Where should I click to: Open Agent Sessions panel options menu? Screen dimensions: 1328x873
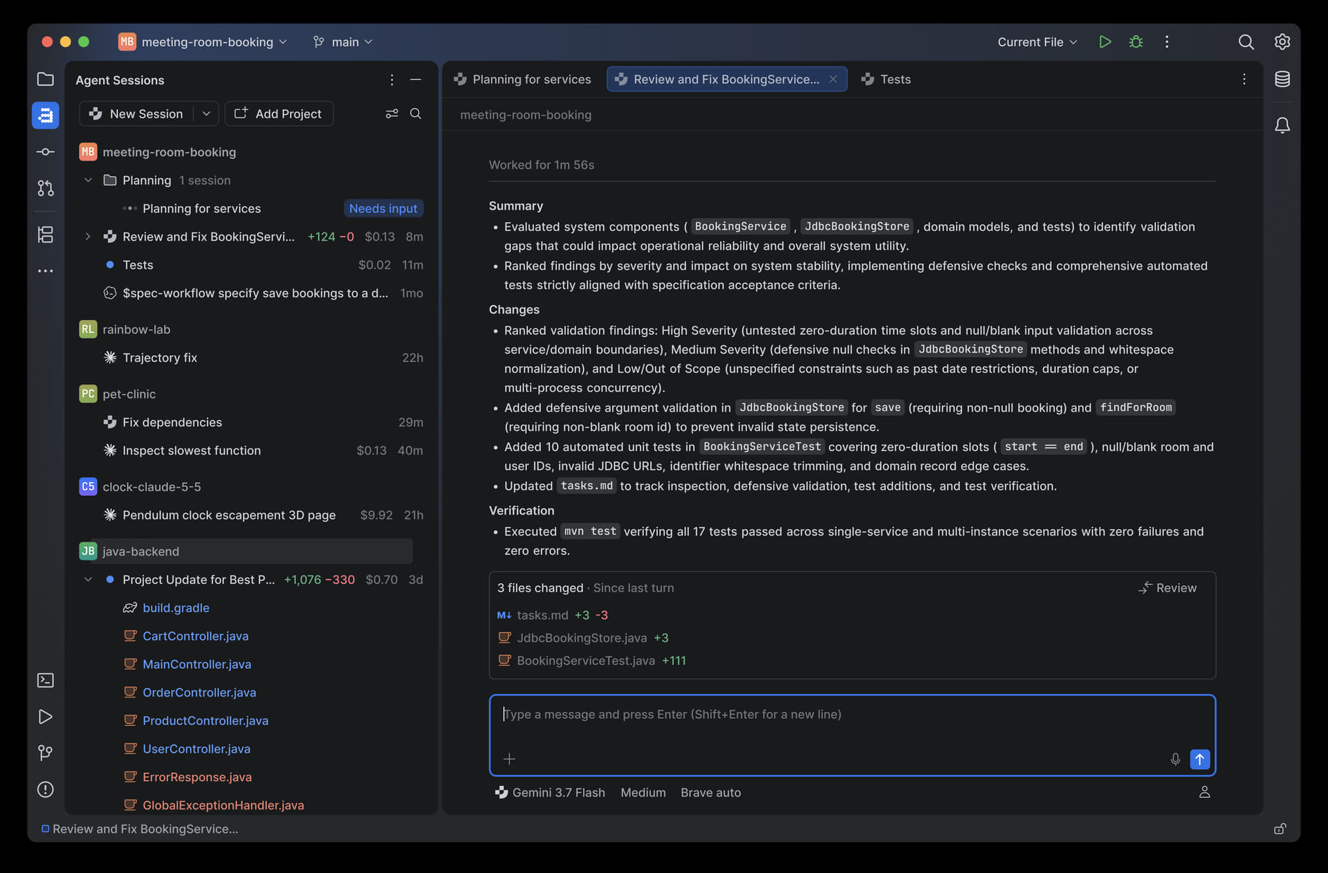tap(391, 80)
